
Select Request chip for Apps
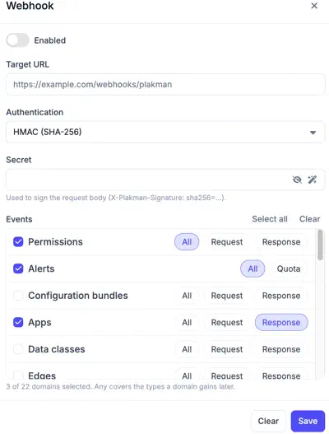(227, 322)
